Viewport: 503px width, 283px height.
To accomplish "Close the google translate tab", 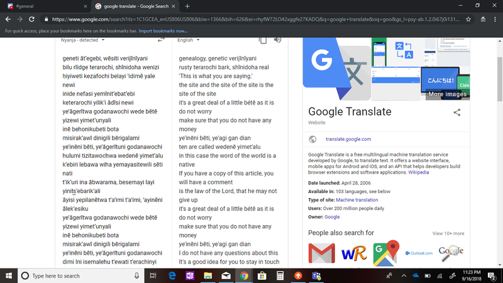I will tap(174, 6).
